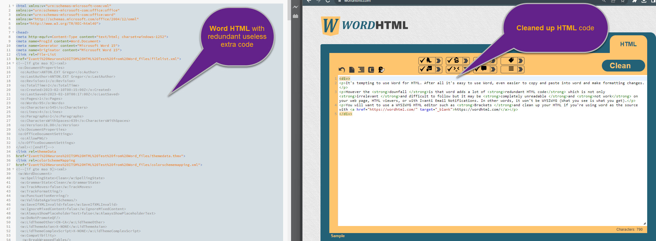
Task: Toggle the high-heel shoe cleaning option
Action: tap(426, 61)
